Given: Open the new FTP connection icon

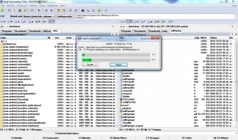Looking at the screenshot, I should coord(76,10).
